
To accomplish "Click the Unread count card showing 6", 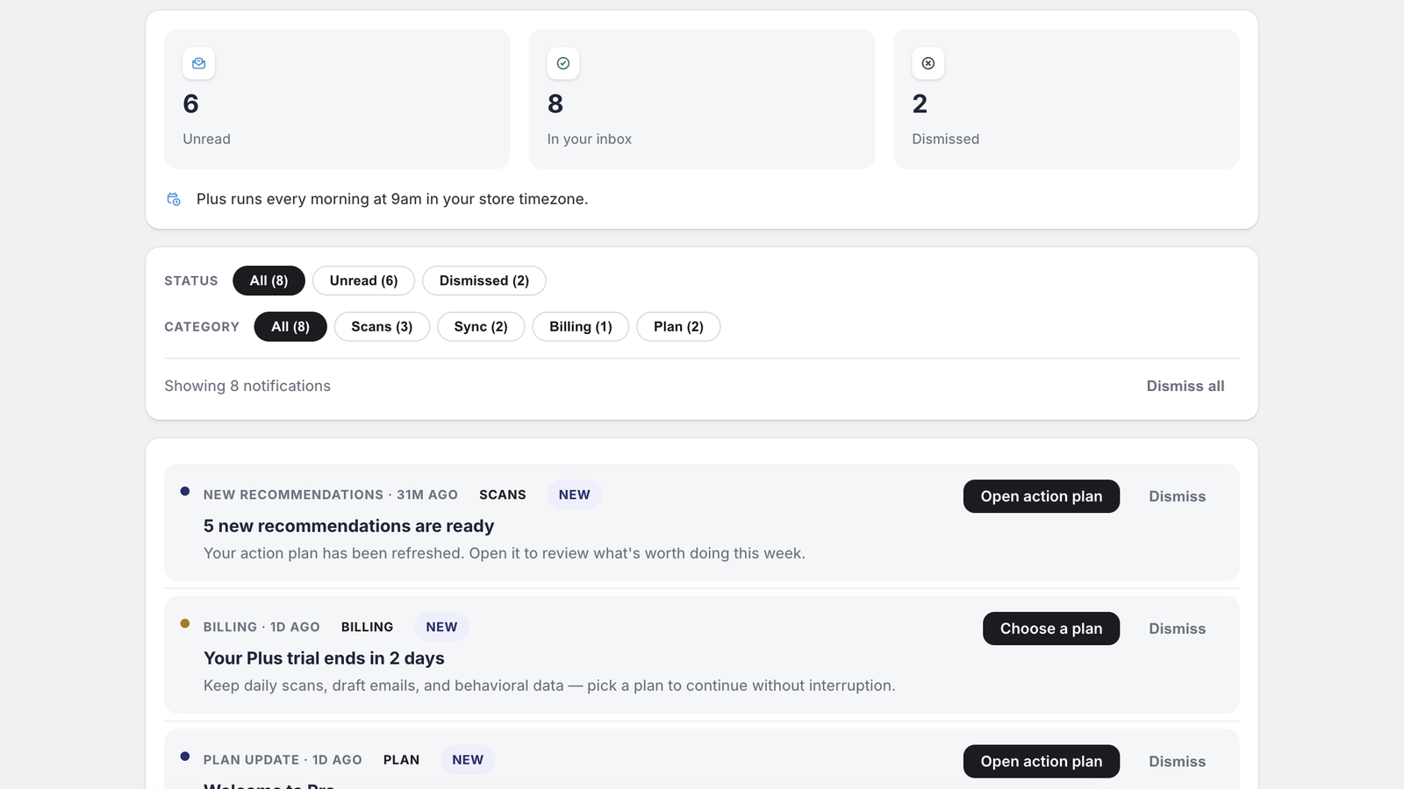I will pyautogui.click(x=337, y=99).
